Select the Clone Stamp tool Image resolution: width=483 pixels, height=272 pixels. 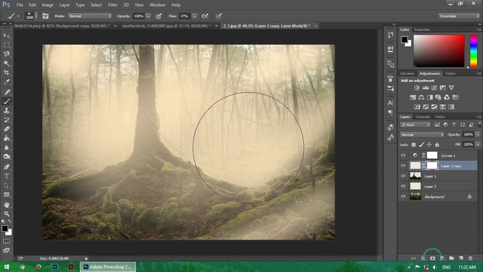coord(7,110)
